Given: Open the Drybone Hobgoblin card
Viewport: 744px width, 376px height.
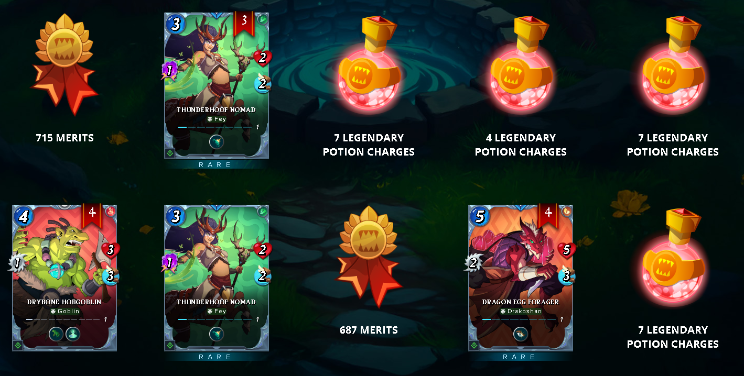Looking at the screenshot, I should coord(64,278).
